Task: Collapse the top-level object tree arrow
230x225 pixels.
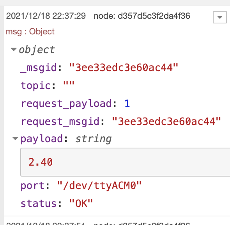Action: (x=14, y=49)
